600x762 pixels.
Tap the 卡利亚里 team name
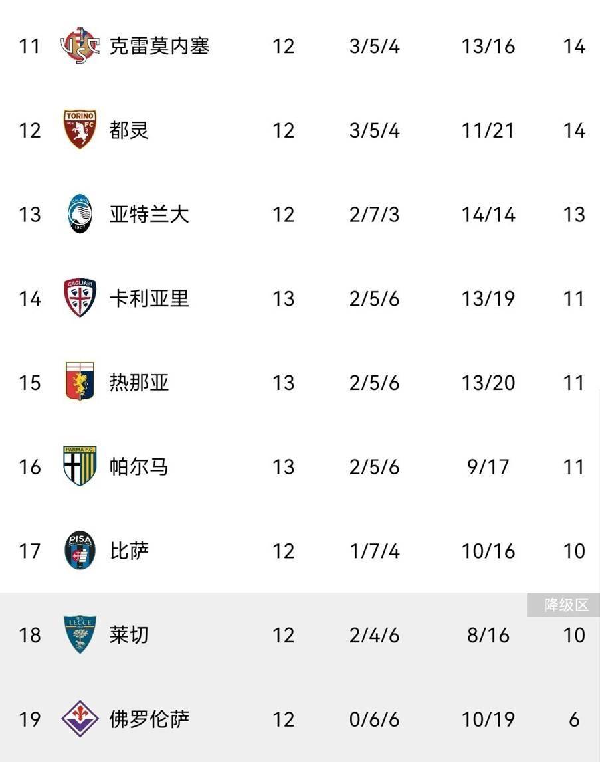click(x=149, y=298)
